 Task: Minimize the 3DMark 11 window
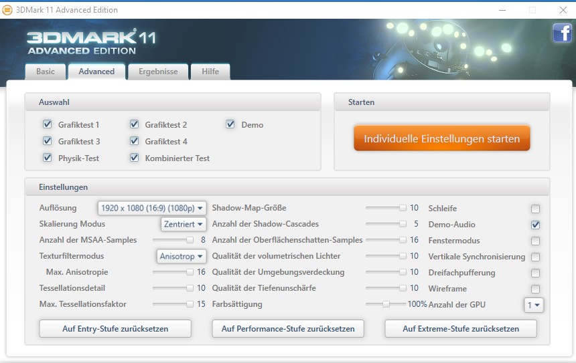click(x=502, y=10)
